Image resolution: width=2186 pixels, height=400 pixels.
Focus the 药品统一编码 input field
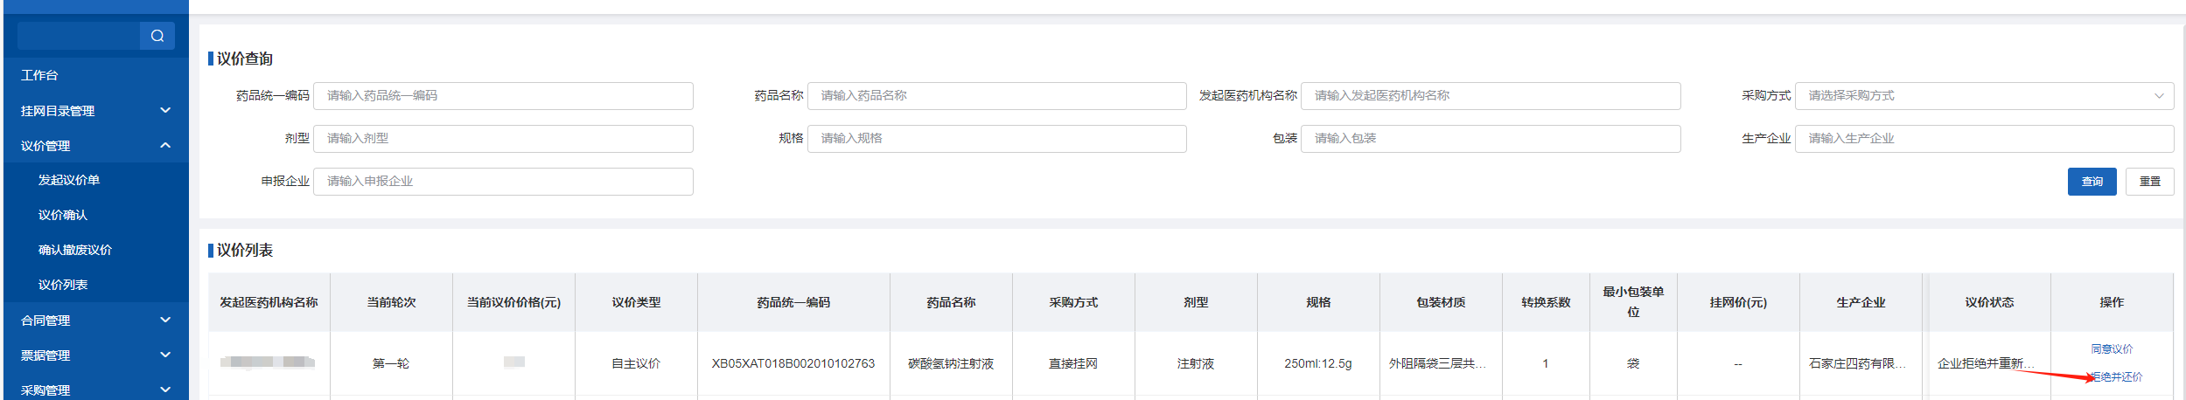503,96
